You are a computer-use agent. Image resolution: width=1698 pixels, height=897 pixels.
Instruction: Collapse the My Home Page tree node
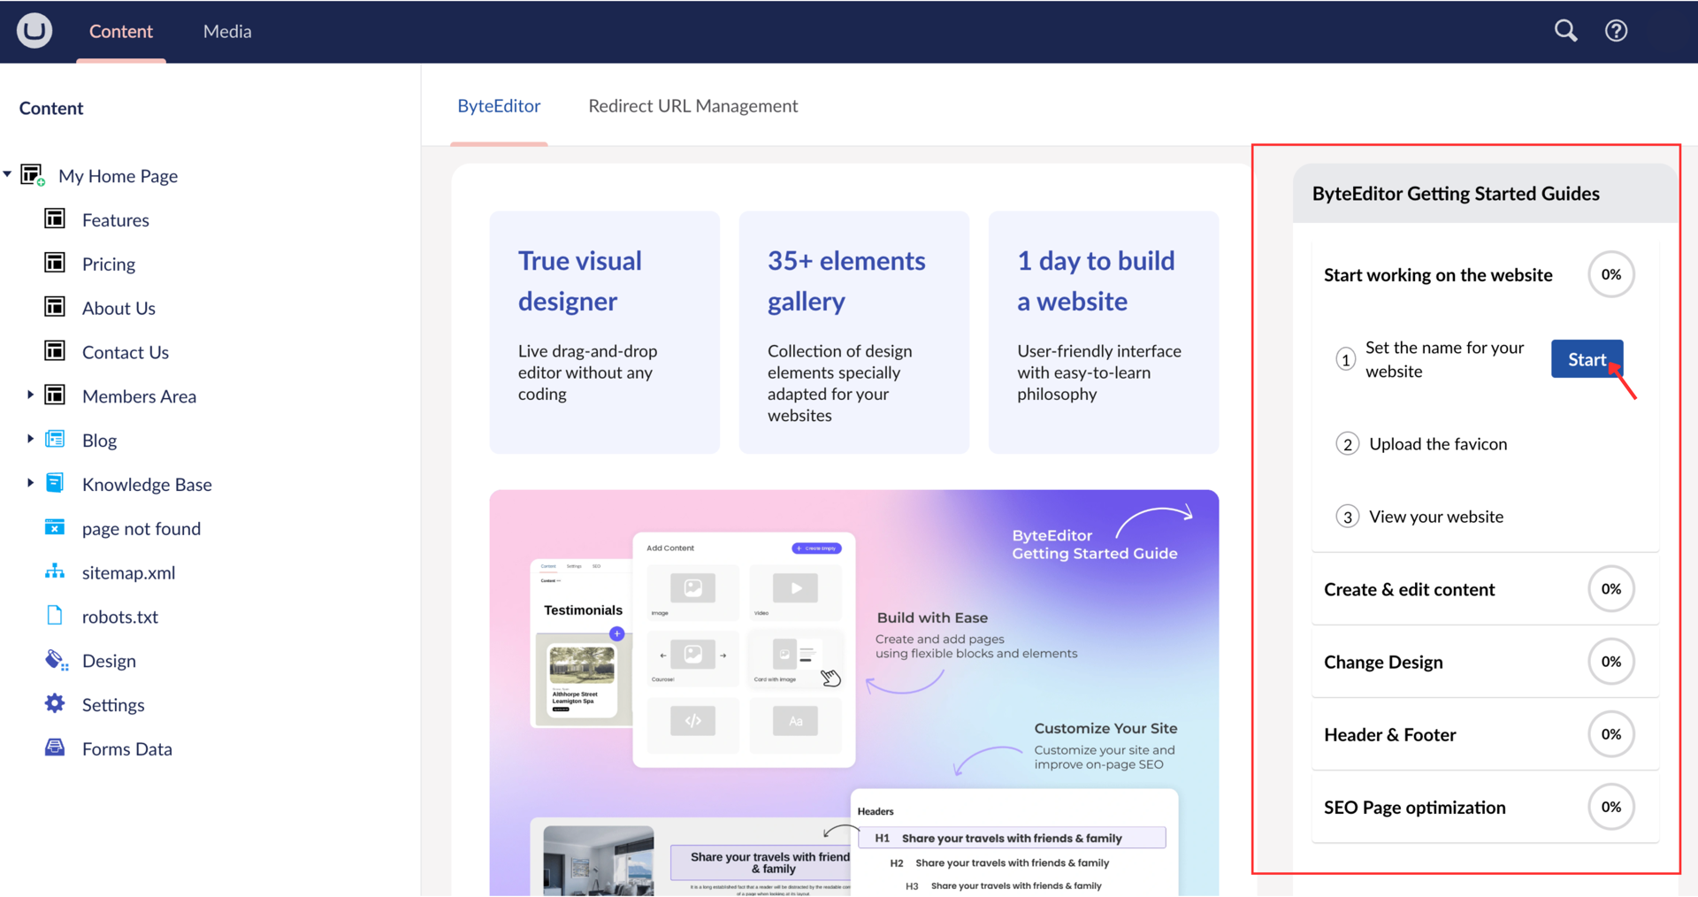8,174
